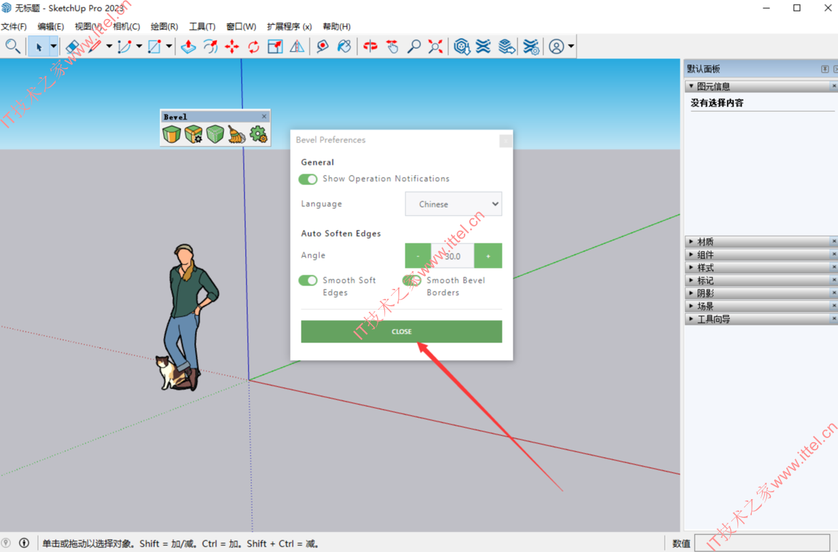
Task: Open the Rectangle tool dropdown arrow
Action: point(168,47)
